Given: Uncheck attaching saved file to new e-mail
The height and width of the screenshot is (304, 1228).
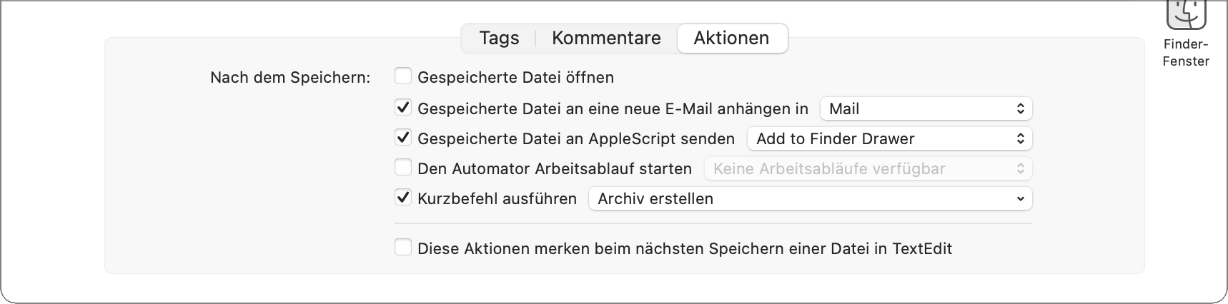Looking at the screenshot, I should pyautogui.click(x=403, y=108).
